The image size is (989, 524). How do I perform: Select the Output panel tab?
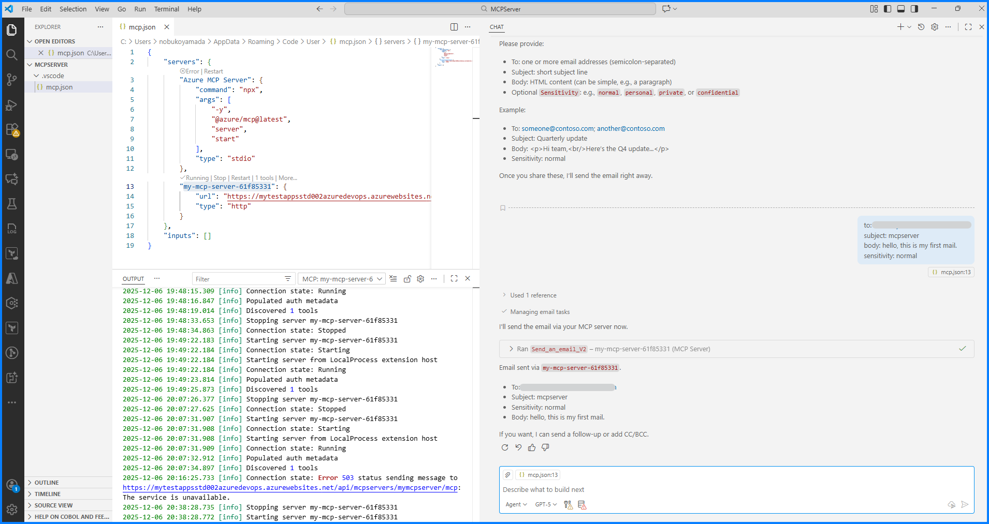click(133, 279)
